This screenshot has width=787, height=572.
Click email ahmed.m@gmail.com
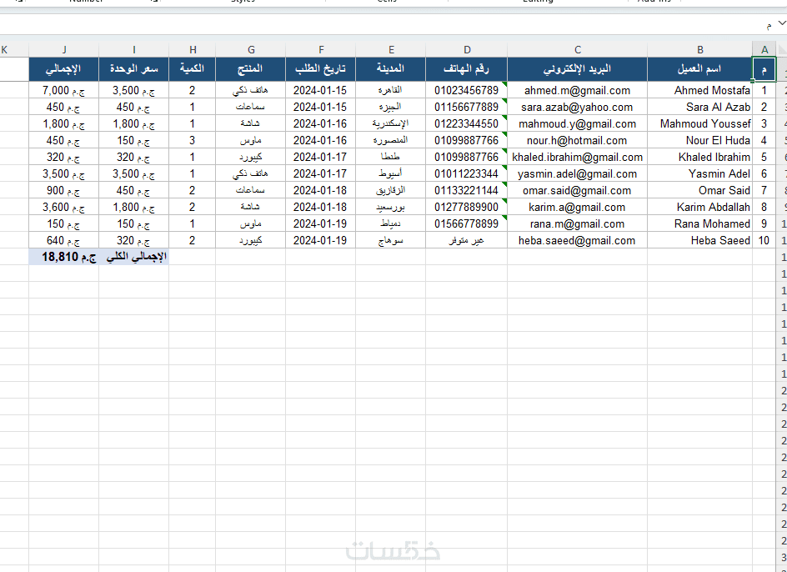click(577, 90)
